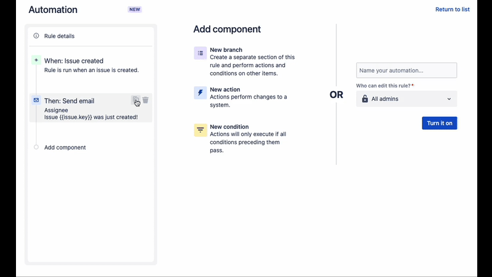Screen dimensions: 492x277
Task: Click the New action lightning bolt icon
Action: tap(200, 93)
